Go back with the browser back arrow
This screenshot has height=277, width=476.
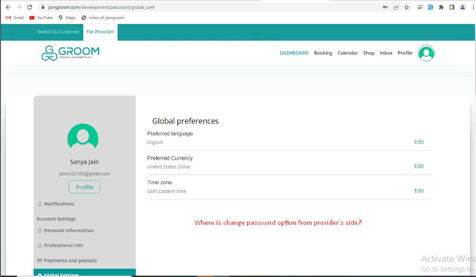tap(8, 7)
